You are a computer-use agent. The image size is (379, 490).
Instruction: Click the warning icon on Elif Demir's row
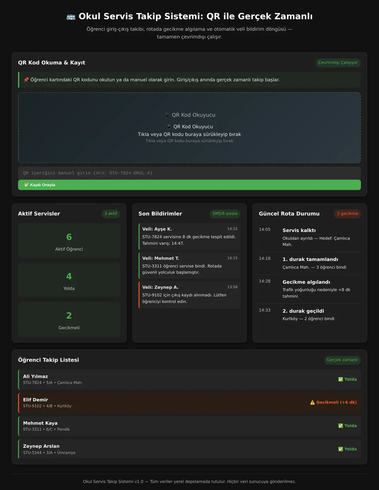click(x=312, y=402)
